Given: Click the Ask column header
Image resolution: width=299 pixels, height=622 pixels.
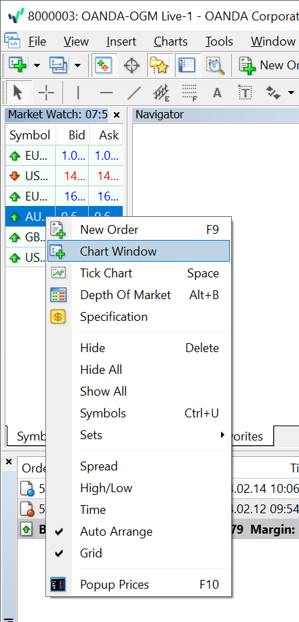Looking at the screenshot, I should coord(106,135).
